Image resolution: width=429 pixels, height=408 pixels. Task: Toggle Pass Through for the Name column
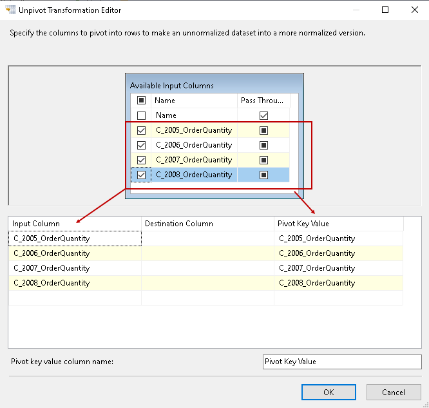coord(263,115)
